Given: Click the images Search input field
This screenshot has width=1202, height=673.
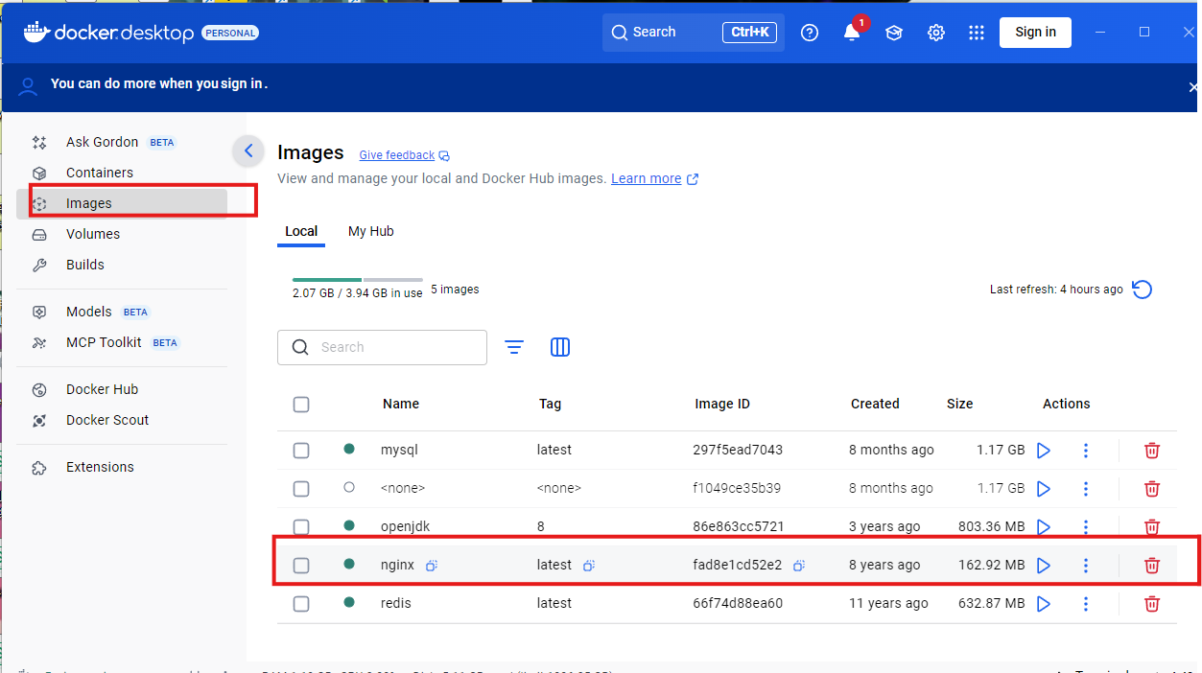Looking at the screenshot, I should point(382,347).
